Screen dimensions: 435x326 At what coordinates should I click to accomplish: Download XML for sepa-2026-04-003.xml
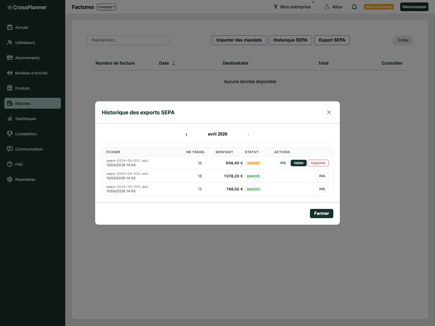[x=322, y=189]
